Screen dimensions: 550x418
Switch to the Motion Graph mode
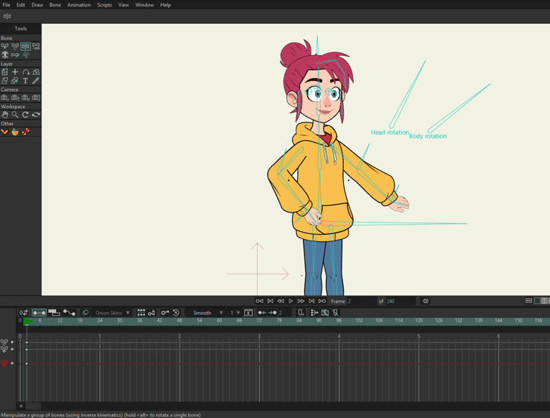click(69, 313)
